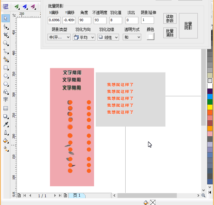This screenshot has height=205, width=214.
Task: Go to previous page
Action: click(x=30, y=195)
